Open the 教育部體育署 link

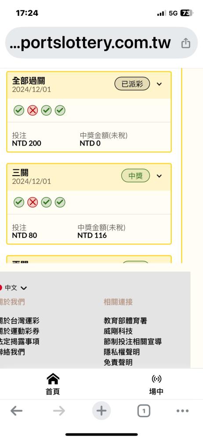pyautogui.click(x=125, y=320)
